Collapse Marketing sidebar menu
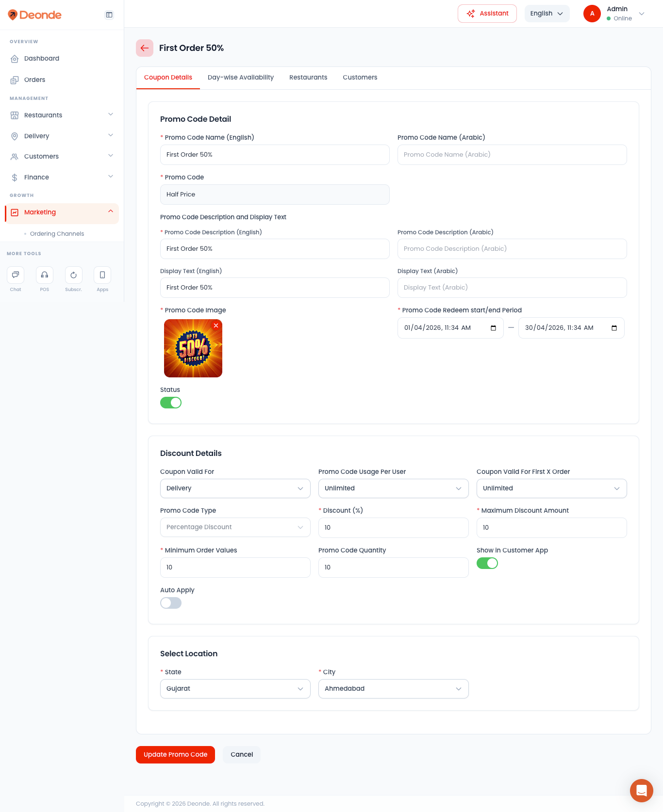Viewport: 663px width, 812px height. point(62,213)
